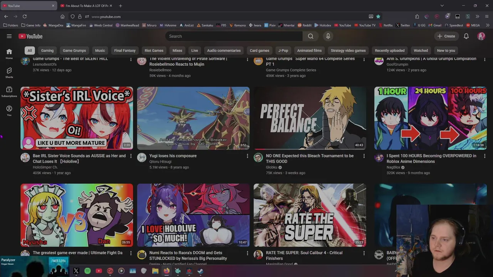Open RATE THE SUPER thumbnail
The height and width of the screenshot is (277, 493).
point(310,215)
